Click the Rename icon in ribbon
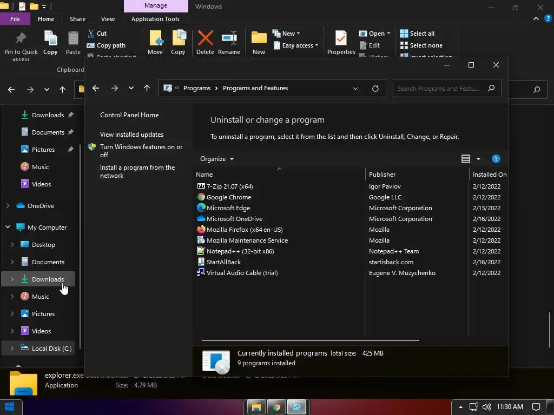The width and height of the screenshot is (554, 415). 229,38
